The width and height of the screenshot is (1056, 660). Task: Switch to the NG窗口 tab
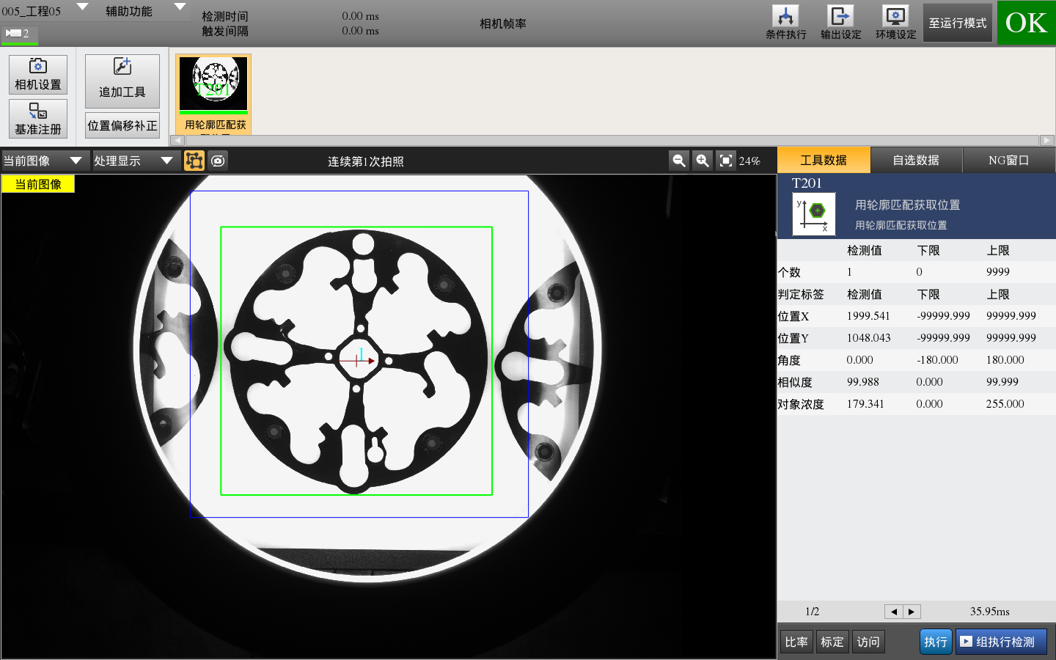[x=1008, y=160]
